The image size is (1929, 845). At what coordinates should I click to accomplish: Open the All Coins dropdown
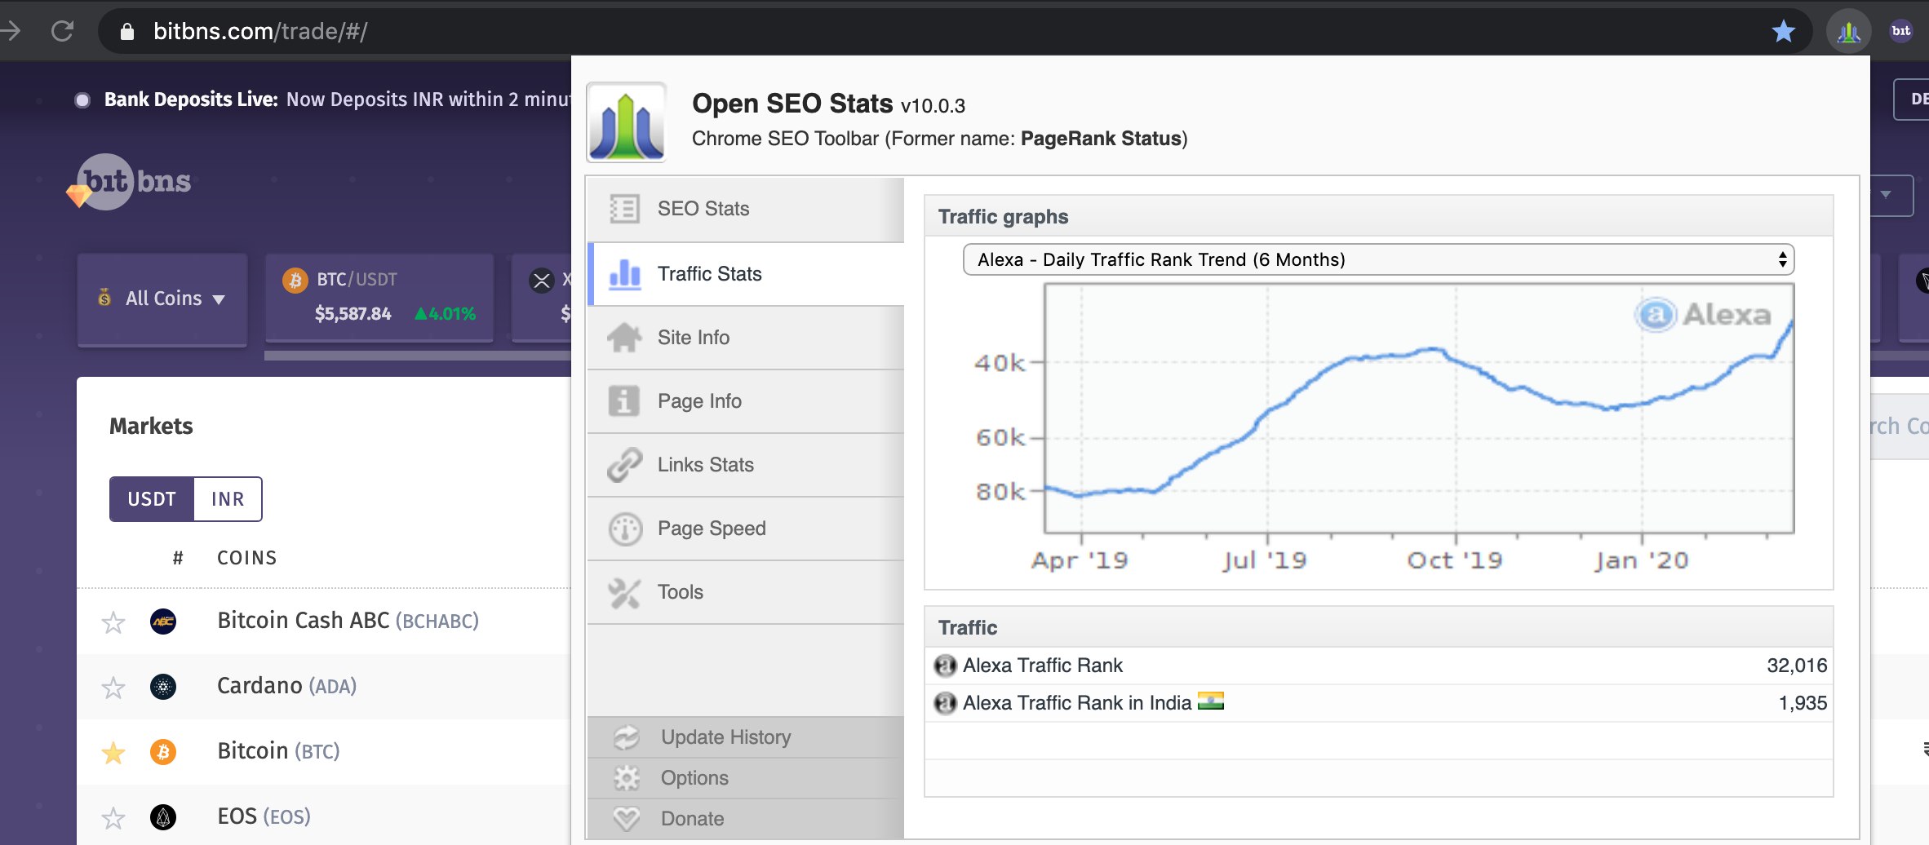coord(162,299)
